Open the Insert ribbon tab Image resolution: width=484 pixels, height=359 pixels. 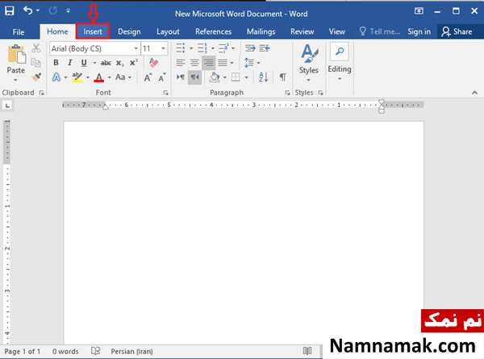93,31
